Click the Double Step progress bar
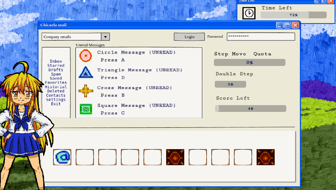This screenshot has width=336, height=190. click(230, 84)
